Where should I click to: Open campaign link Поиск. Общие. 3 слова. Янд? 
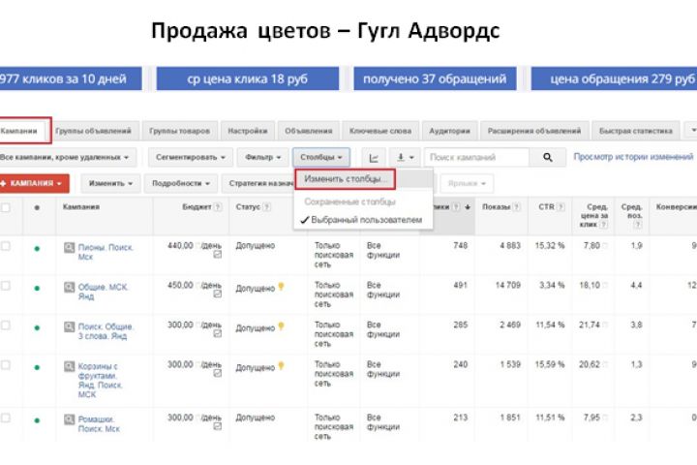(106, 331)
